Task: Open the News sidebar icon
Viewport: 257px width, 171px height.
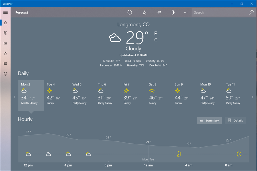Action: click(x=5, y=63)
